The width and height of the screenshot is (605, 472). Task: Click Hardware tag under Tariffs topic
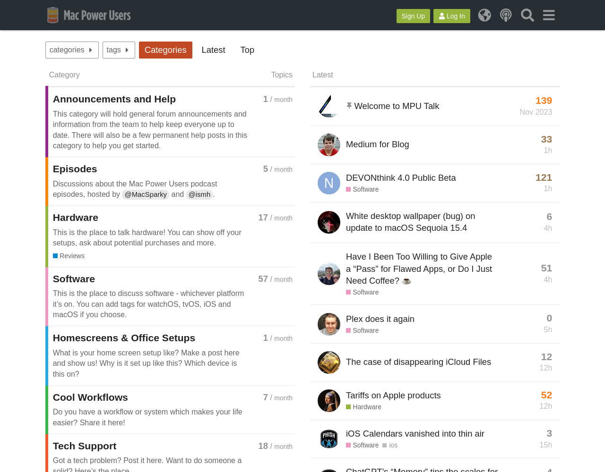pyautogui.click(x=363, y=407)
